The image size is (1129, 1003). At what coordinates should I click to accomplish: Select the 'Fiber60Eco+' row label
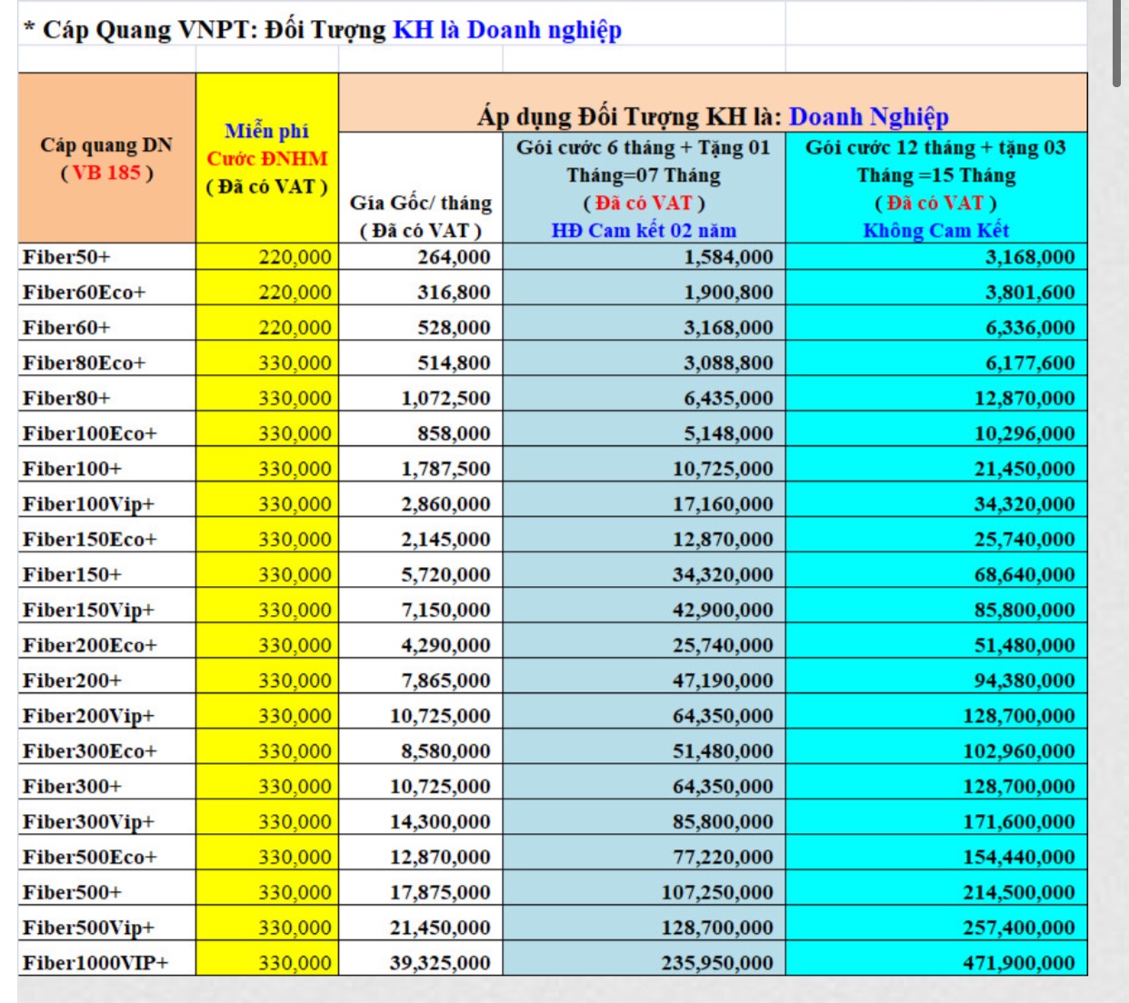(84, 293)
